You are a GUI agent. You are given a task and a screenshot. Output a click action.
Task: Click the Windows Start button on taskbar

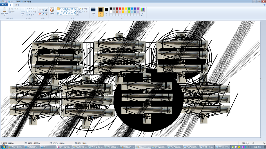click(x=3, y=147)
